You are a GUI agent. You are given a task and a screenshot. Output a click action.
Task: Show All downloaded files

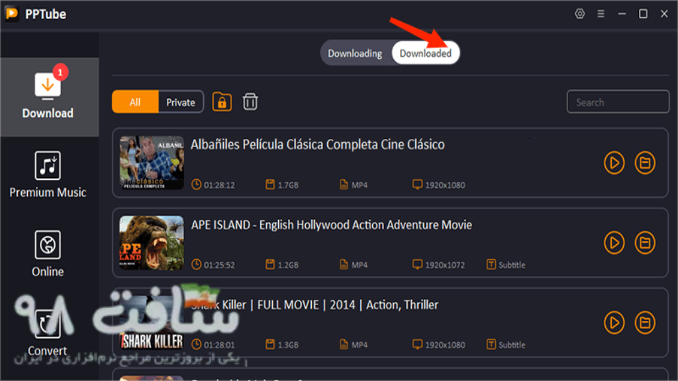135,102
